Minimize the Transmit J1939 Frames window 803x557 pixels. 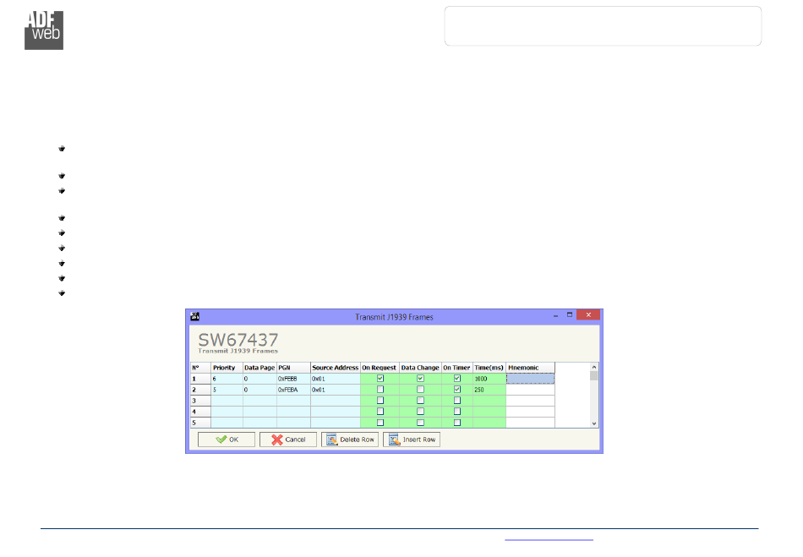coord(555,316)
